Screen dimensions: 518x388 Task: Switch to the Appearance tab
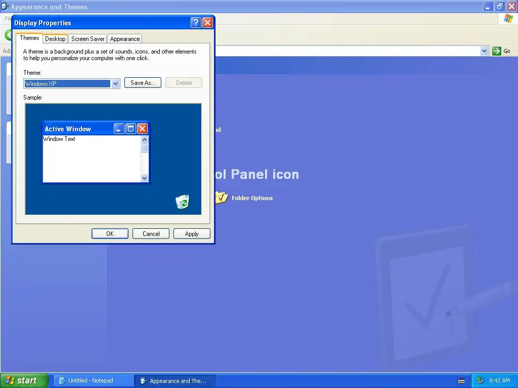click(124, 39)
